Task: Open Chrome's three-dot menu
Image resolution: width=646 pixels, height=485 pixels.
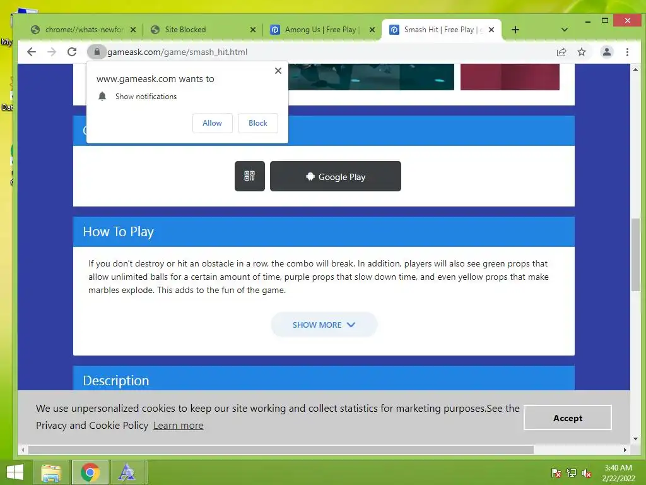Action: pyautogui.click(x=627, y=52)
